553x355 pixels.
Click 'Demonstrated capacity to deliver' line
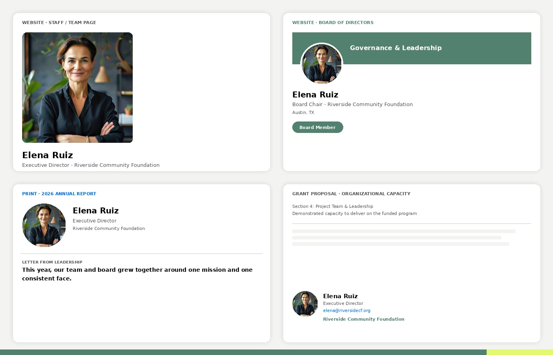pos(354,213)
